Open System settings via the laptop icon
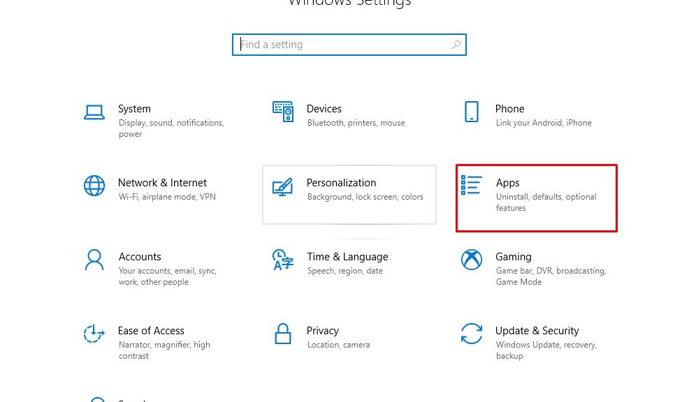The image size is (696, 402). tap(94, 112)
